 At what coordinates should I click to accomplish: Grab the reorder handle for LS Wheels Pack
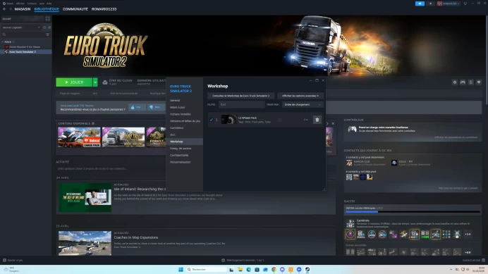pyautogui.click(x=279, y=120)
